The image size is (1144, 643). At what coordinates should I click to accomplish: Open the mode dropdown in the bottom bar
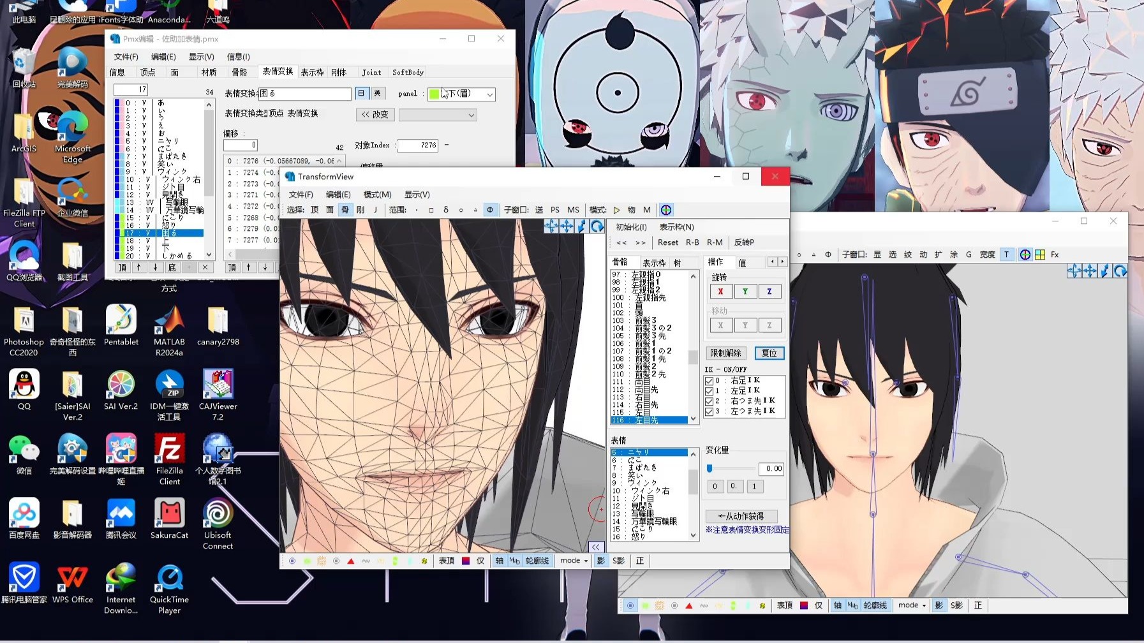coord(572,561)
